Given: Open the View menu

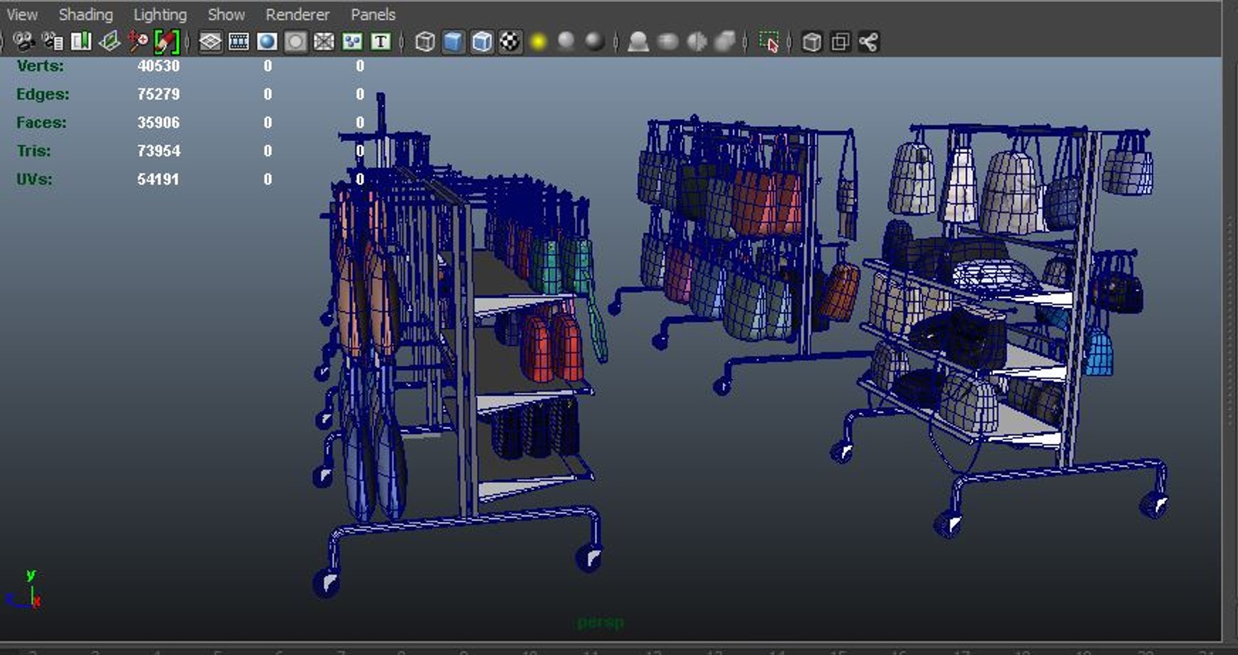Looking at the screenshot, I should coord(22,14).
